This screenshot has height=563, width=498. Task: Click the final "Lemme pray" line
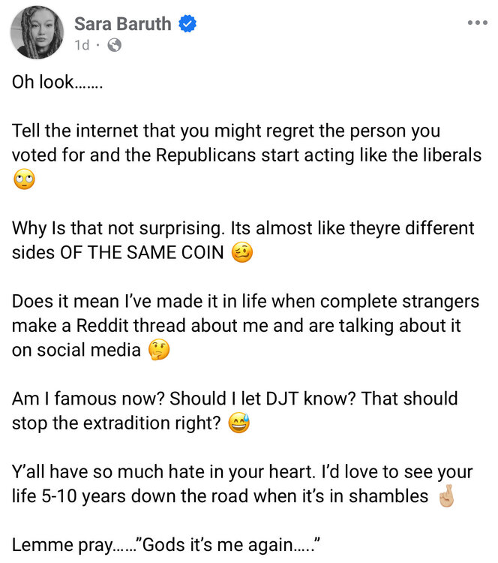[x=166, y=545]
